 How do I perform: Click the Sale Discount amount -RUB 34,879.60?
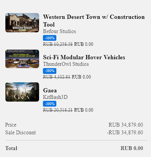[x=125, y=132]
